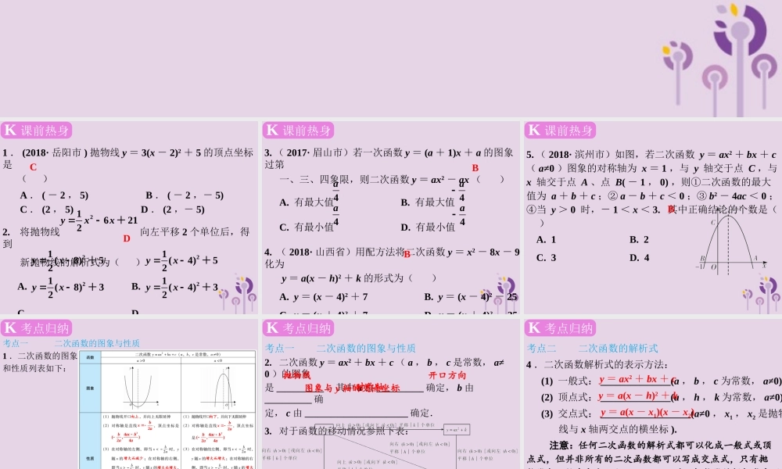Open the slide with the 滨州市 question 5

coord(653,217)
